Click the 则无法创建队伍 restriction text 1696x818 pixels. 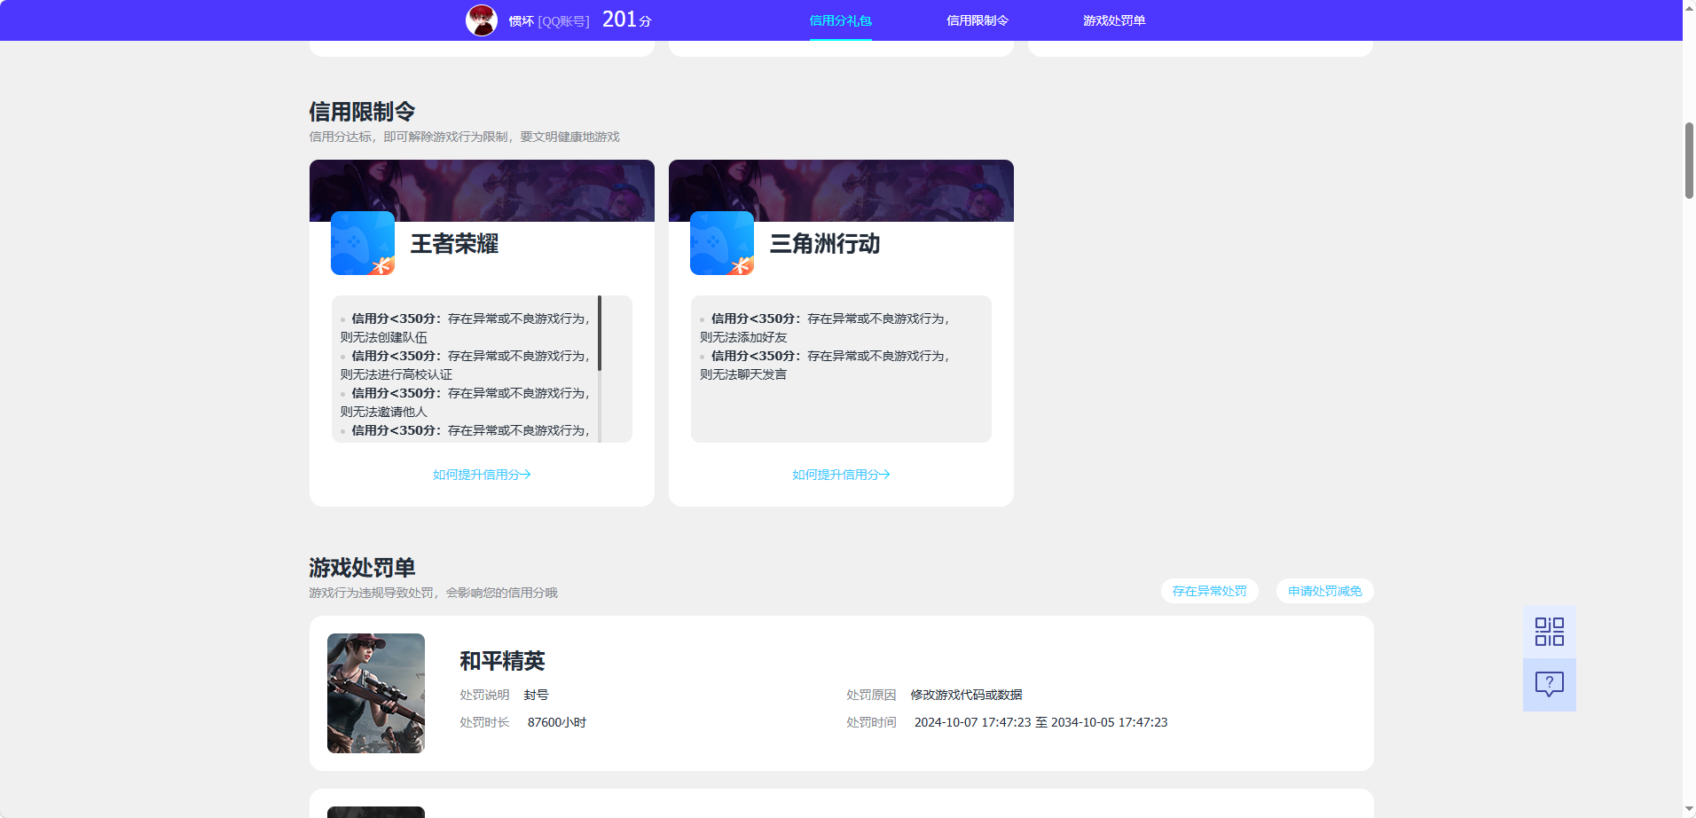[x=383, y=337]
